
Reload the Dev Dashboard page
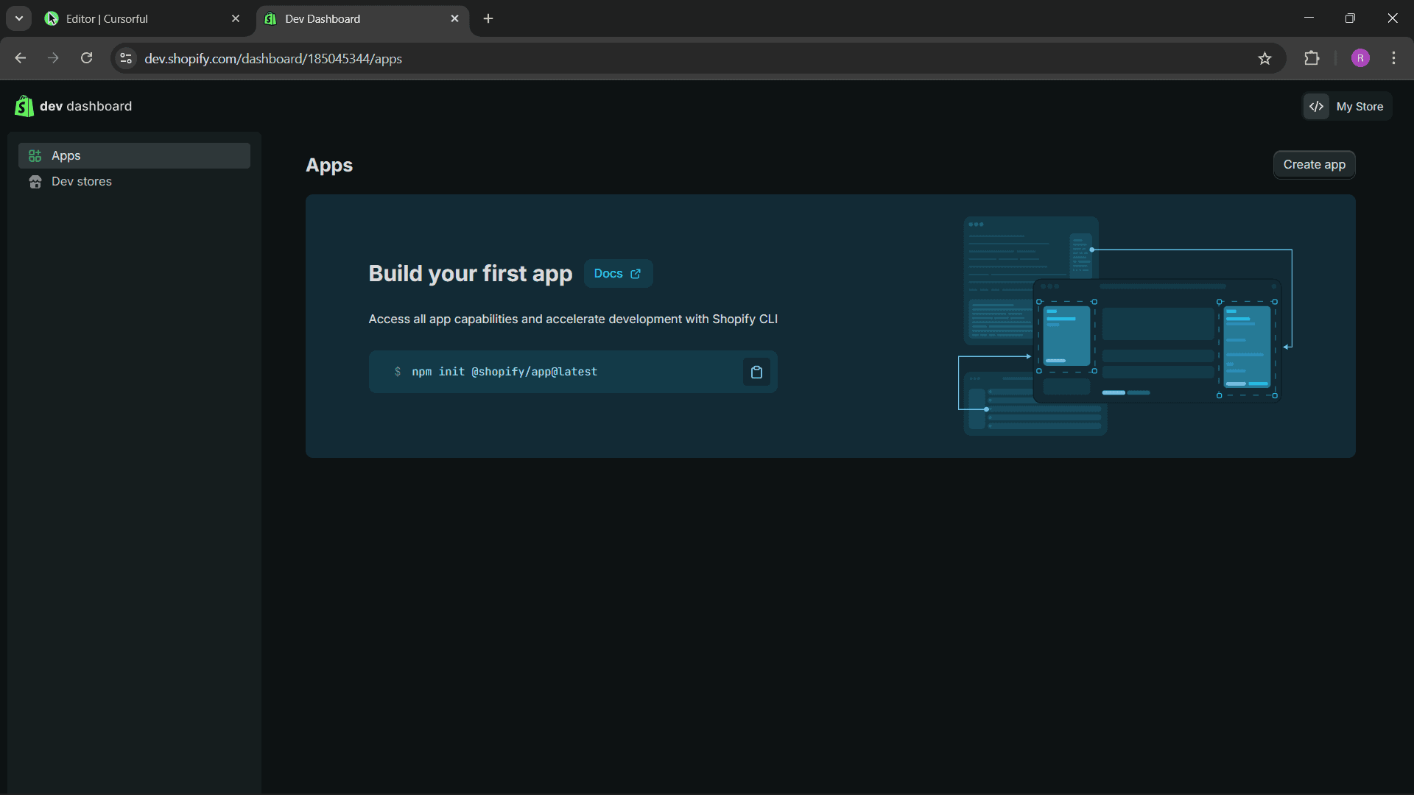(87, 59)
